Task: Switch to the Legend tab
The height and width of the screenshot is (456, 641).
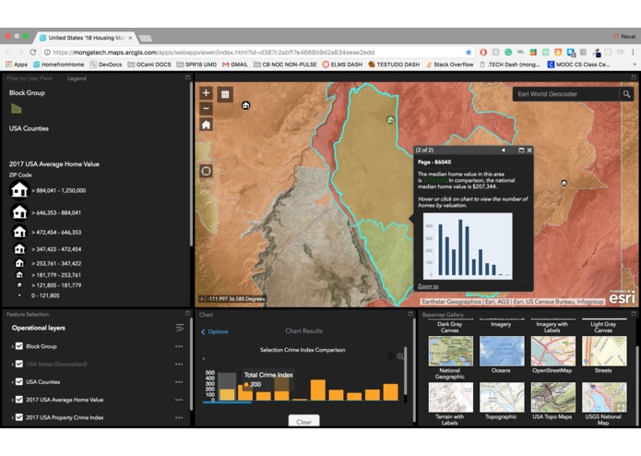Action: tap(77, 78)
